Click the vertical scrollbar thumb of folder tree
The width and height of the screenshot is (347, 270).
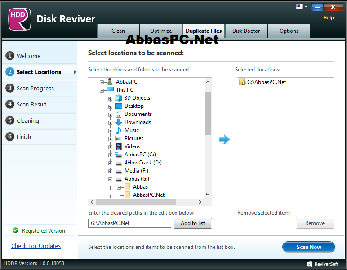click(208, 113)
